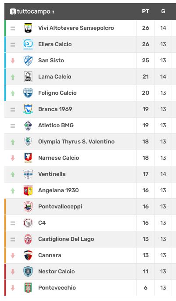The height and width of the screenshot is (301, 176).
Task: Click the C4 team points value 15
Action: [145, 223]
